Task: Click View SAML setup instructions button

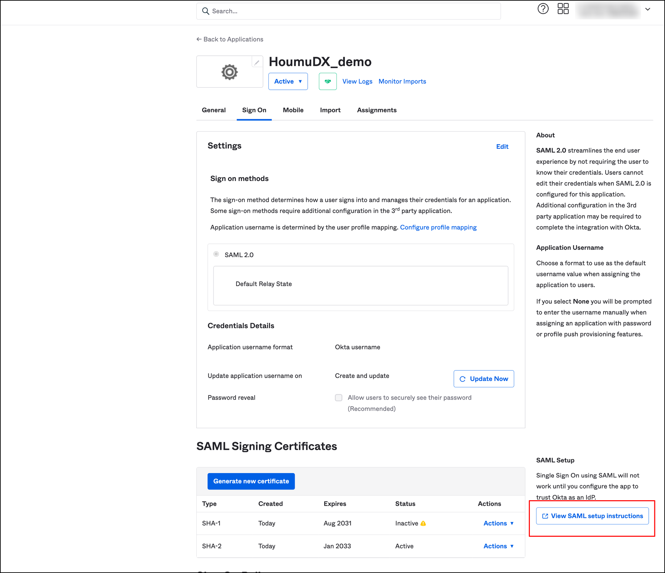Action: pos(592,516)
